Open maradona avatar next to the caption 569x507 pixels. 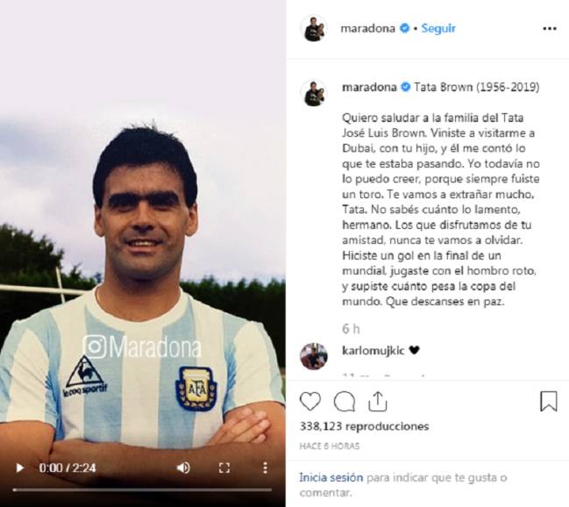(x=314, y=93)
